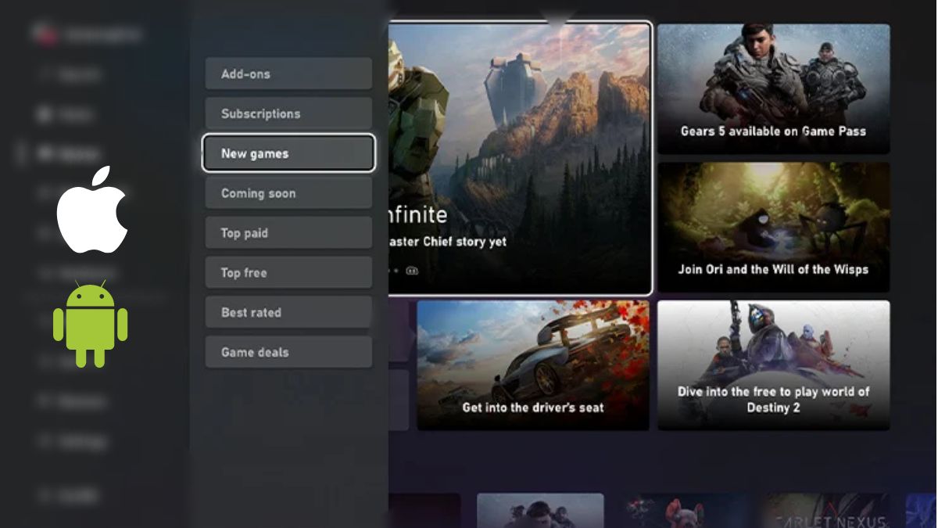Choose the Top free category

point(288,272)
